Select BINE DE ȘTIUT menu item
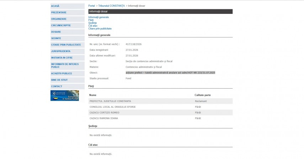Image resolution: width=304 pixels, height=159 pixels. click(x=59, y=80)
